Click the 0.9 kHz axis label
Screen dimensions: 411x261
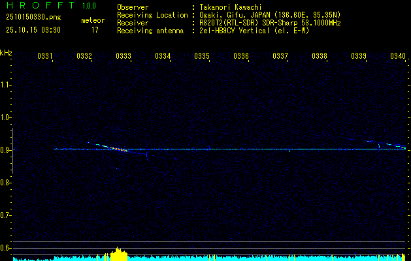click(5, 150)
